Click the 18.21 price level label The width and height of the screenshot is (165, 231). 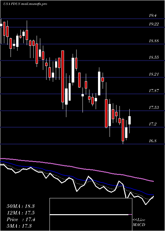point(154,74)
